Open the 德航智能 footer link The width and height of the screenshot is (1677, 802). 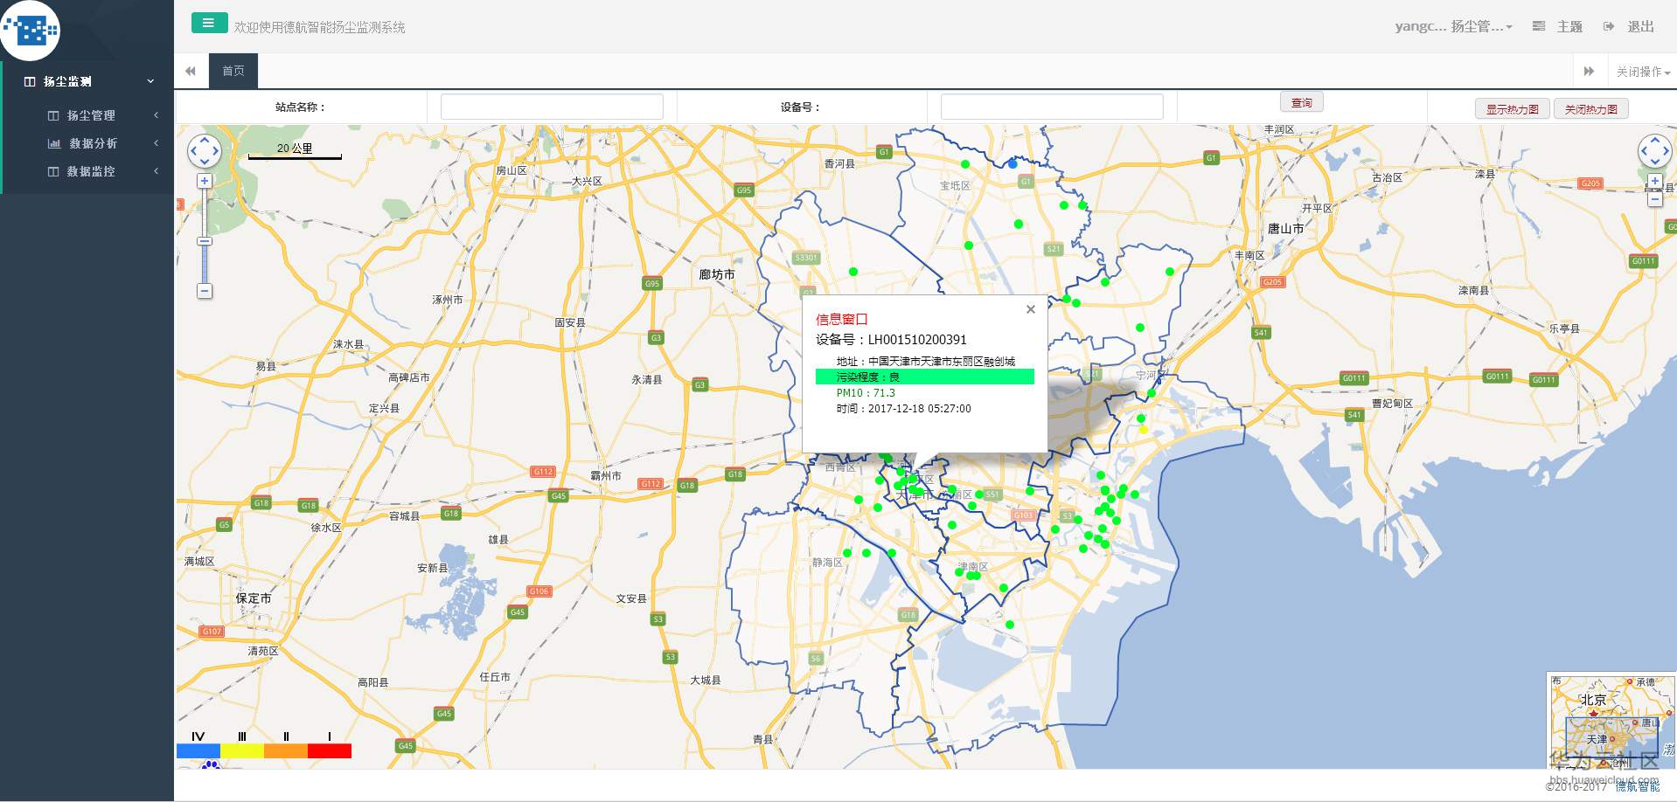1637,786
